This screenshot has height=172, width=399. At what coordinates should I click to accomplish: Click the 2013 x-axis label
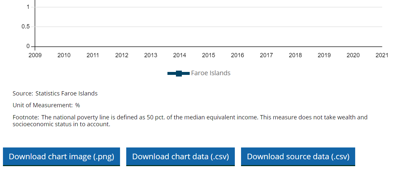[151, 55]
